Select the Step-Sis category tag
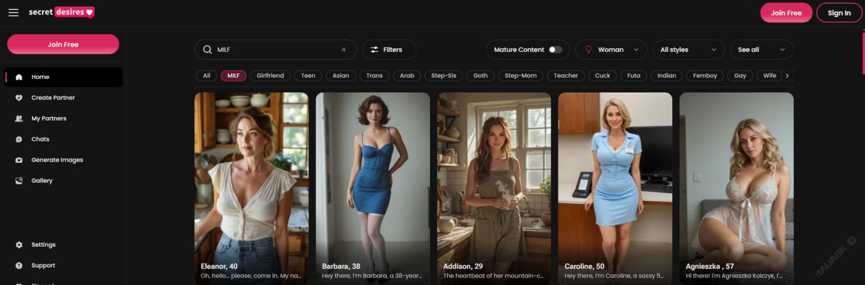 click(x=444, y=76)
